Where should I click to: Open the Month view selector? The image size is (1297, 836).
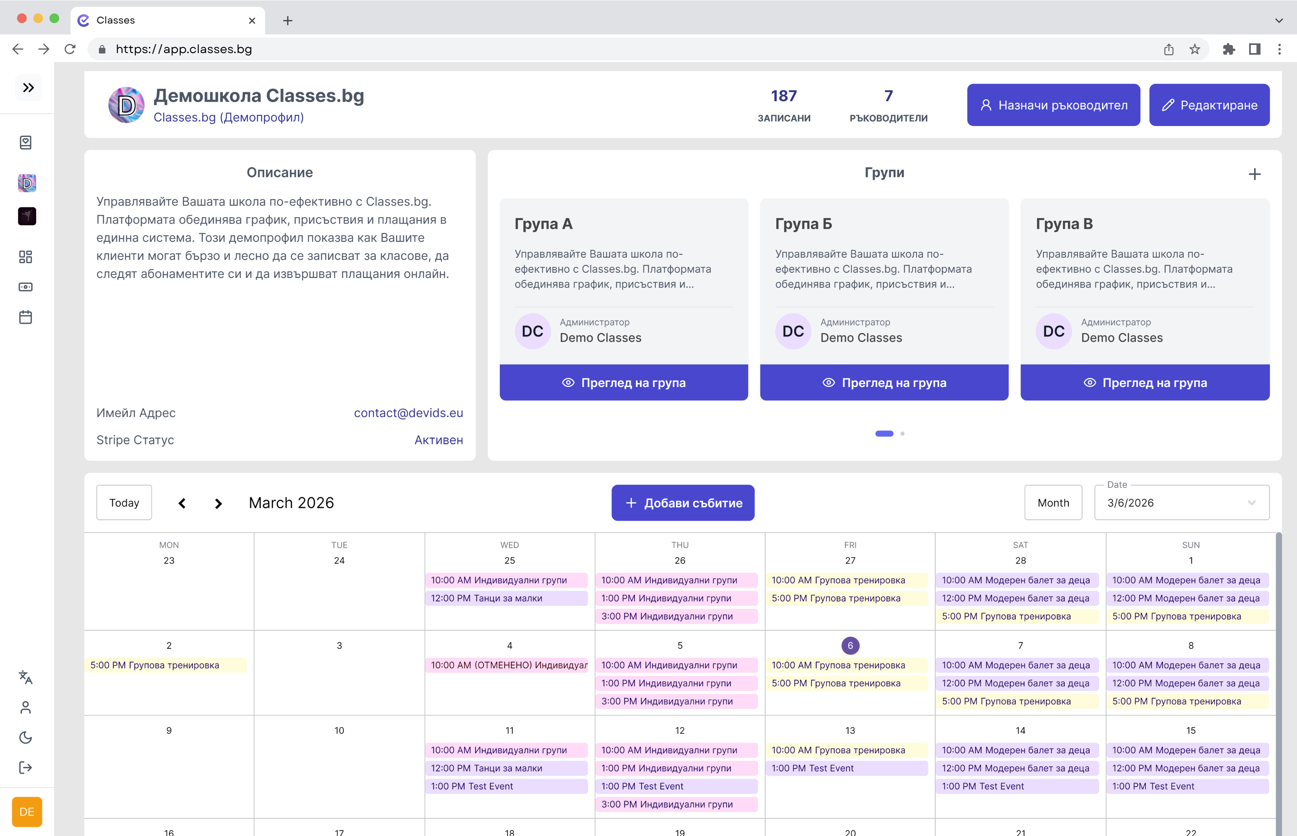coord(1053,502)
